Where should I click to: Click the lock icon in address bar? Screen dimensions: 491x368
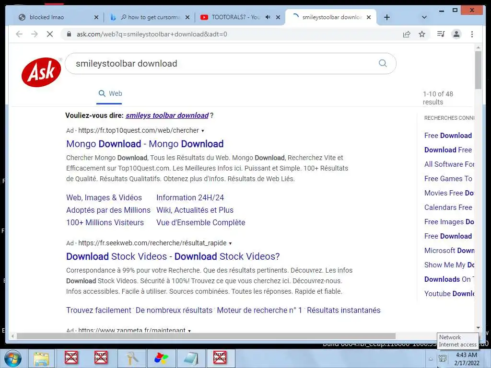[69, 34]
